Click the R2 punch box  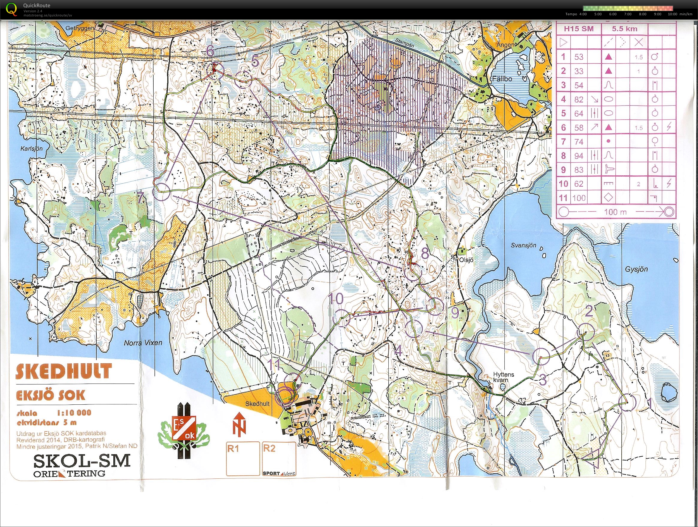279,458
